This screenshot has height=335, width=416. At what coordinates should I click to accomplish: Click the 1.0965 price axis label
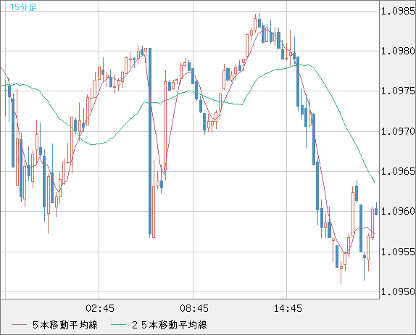pos(398,171)
